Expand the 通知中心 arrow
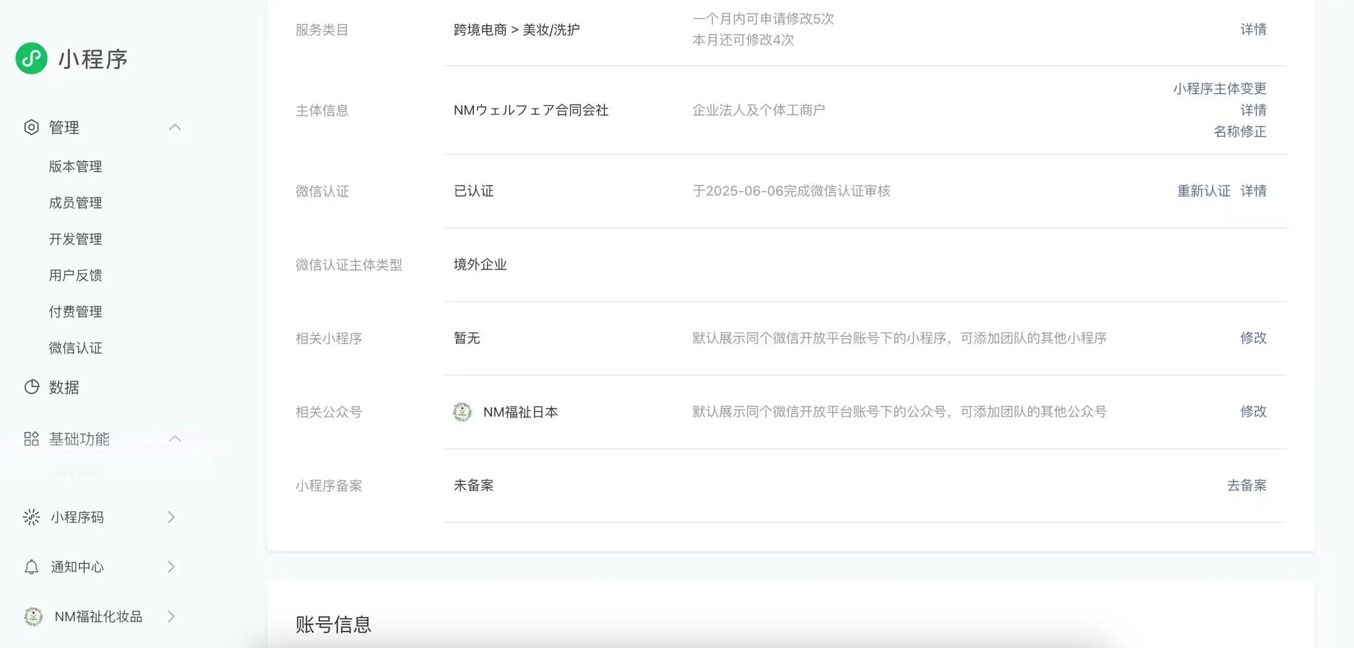This screenshot has height=648, width=1354. point(171,566)
